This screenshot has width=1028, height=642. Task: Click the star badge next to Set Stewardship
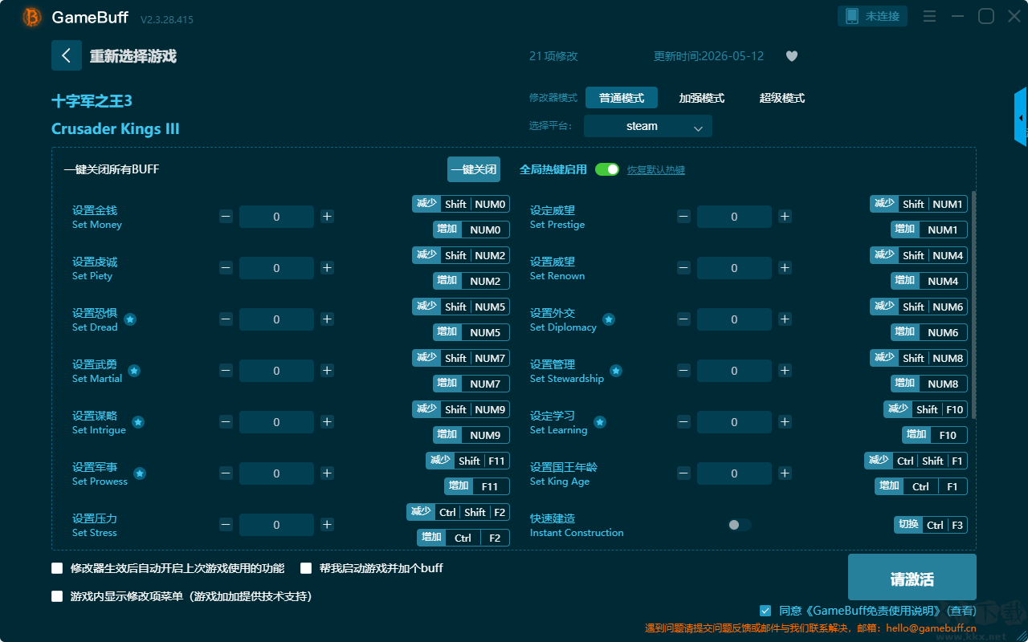click(616, 371)
